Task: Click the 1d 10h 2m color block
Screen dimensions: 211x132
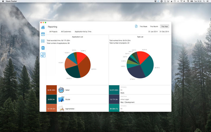Action: [51, 108]
